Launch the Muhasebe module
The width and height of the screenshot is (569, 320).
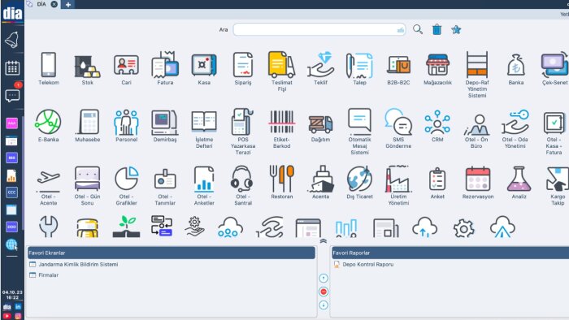(88, 125)
